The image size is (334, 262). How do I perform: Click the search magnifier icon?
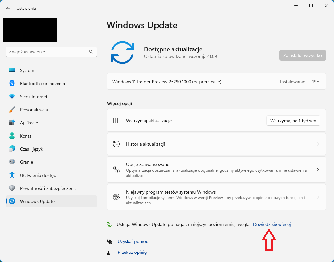[x=91, y=52]
